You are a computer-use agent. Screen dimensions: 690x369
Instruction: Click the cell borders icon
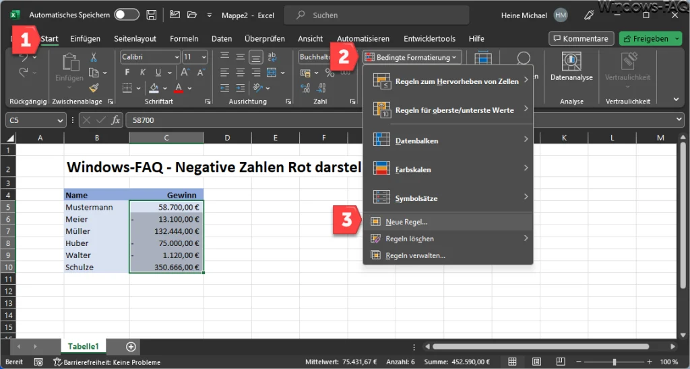tap(127, 88)
